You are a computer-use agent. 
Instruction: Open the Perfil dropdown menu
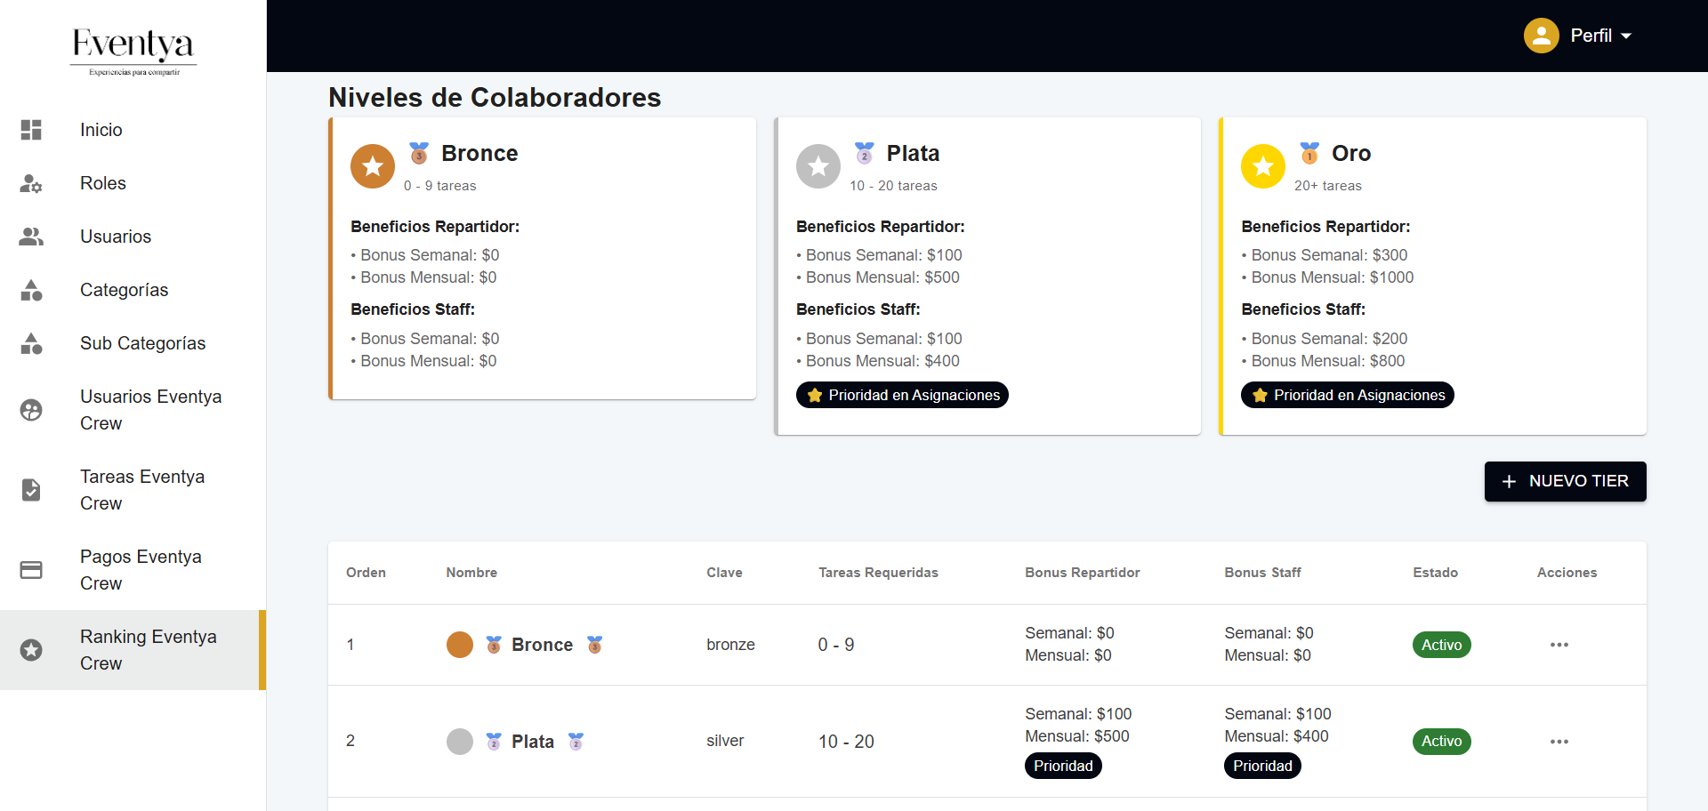pyautogui.click(x=1600, y=36)
